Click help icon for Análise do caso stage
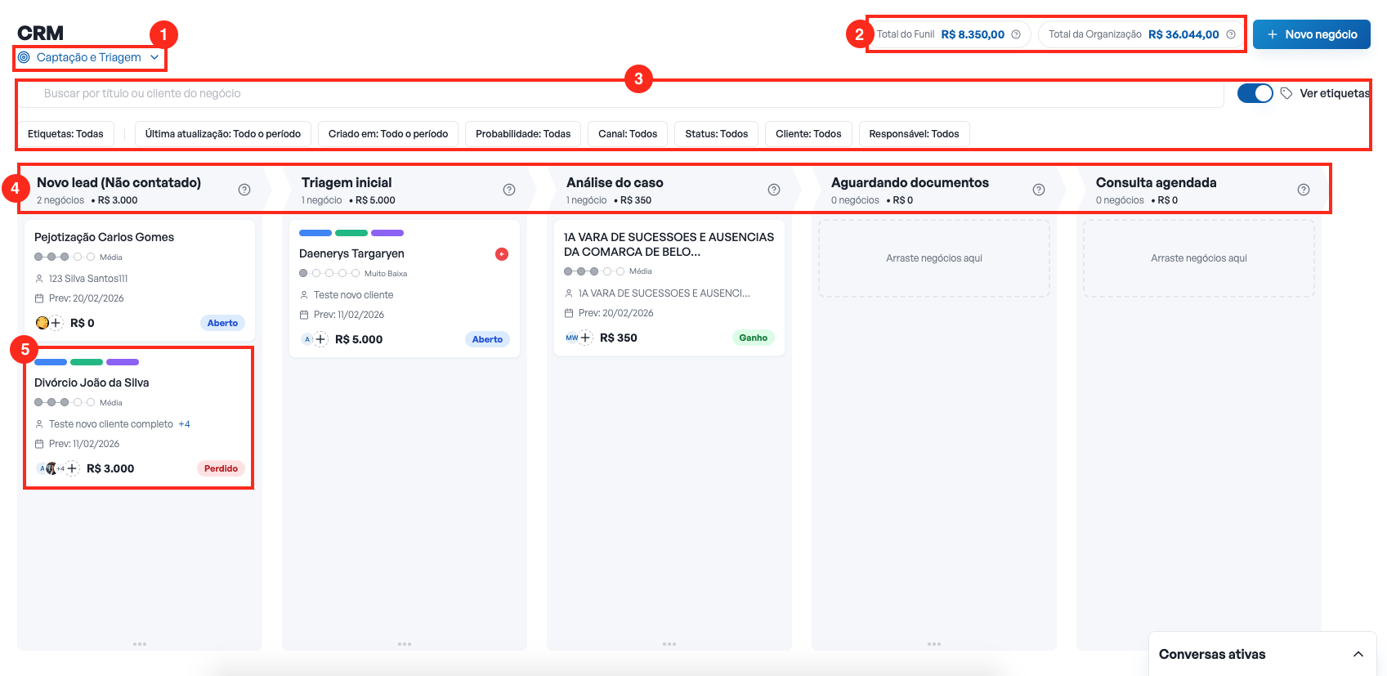 pyautogui.click(x=774, y=190)
